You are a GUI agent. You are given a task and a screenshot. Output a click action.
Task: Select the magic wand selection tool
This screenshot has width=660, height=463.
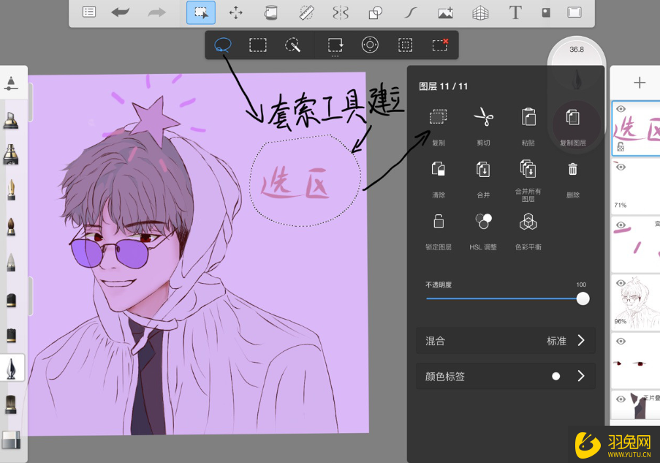[292, 45]
